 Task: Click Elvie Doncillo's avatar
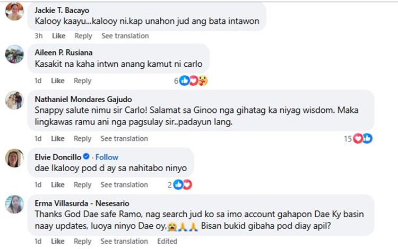(14, 158)
